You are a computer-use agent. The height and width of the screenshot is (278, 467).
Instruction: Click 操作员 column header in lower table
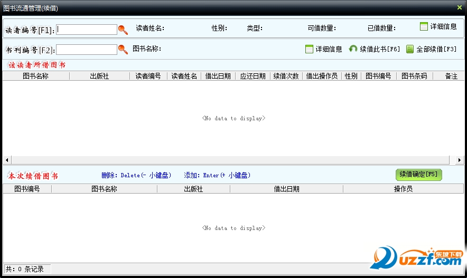403,189
